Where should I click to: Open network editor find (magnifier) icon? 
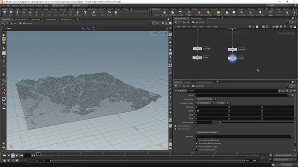coord(291,27)
